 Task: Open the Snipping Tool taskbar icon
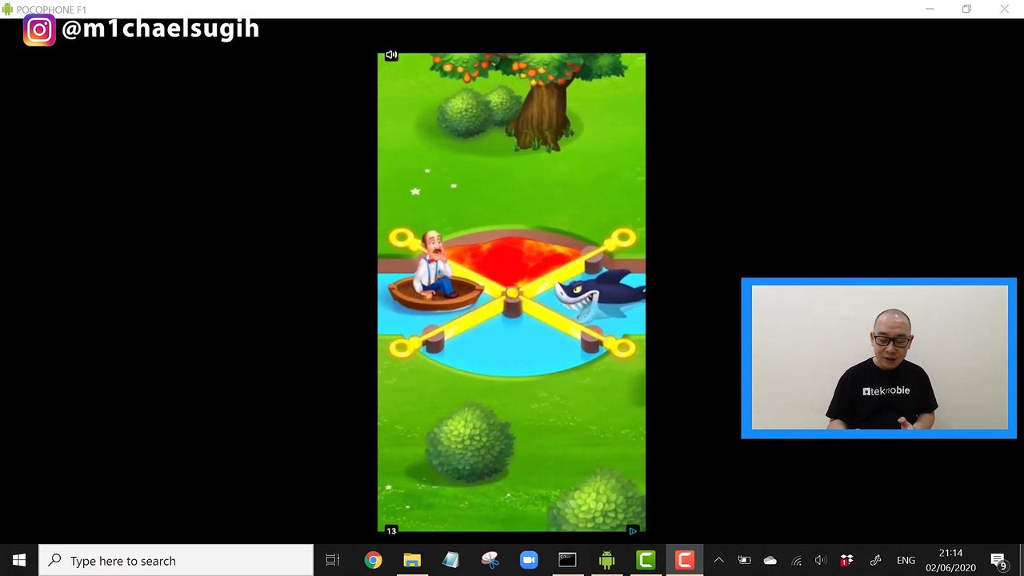(490, 560)
